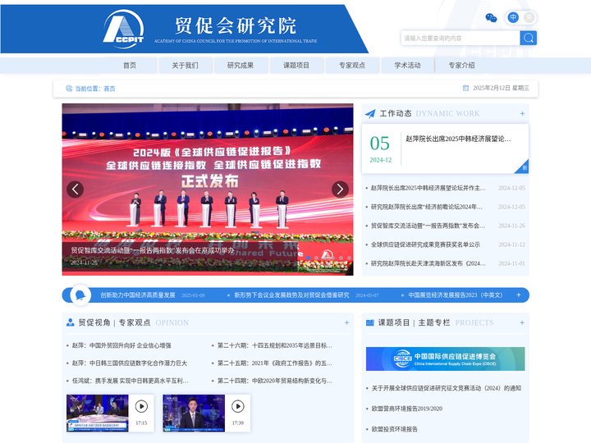Open 第二十四期：中欧2020年贸易结构新变化
Screen dimensions: 591x443
(x=275, y=381)
